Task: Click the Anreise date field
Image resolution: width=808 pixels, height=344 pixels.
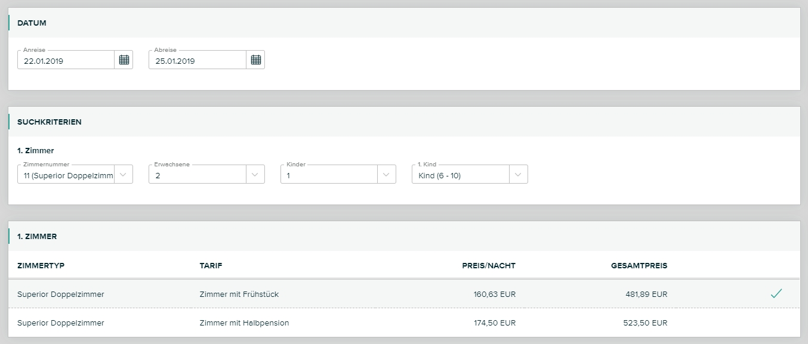Action: tap(66, 60)
